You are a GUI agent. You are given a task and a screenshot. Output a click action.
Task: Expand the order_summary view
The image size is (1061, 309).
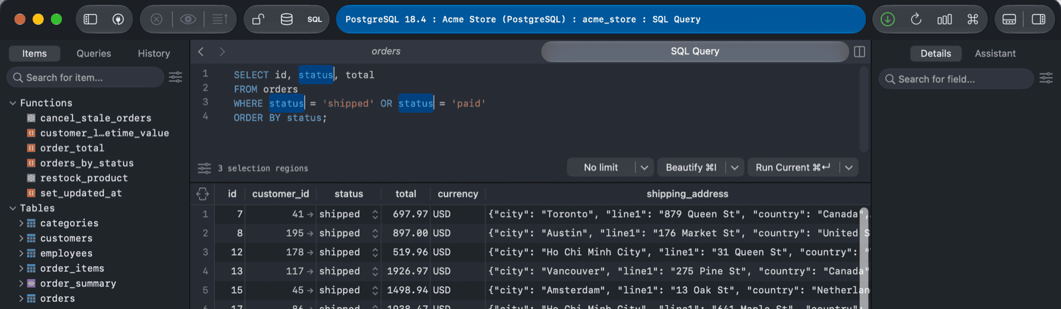21,283
